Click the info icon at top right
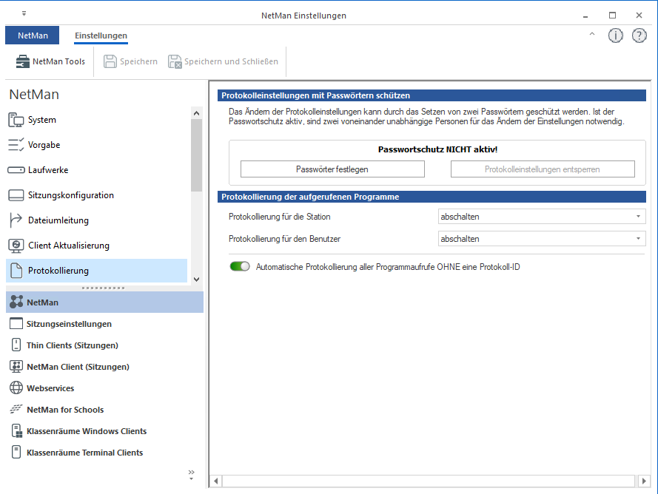658x494 pixels. [x=615, y=35]
